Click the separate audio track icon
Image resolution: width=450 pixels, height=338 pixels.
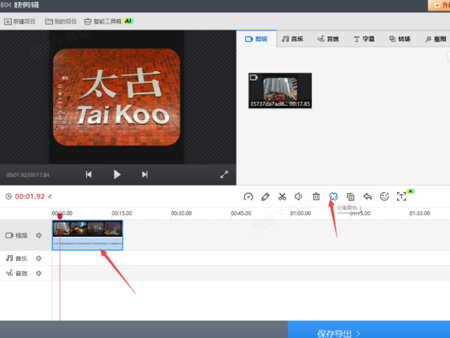[x=334, y=197]
